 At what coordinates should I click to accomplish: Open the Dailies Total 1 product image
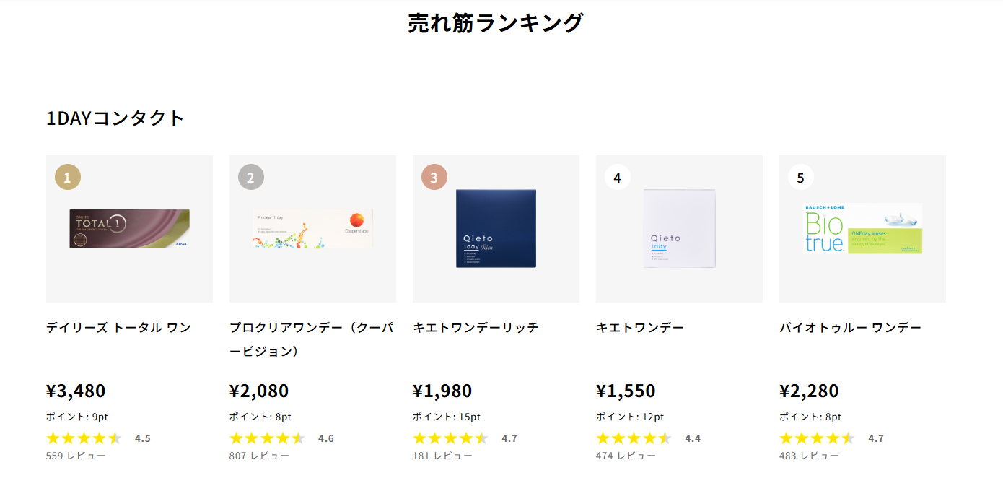pyautogui.click(x=130, y=229)
